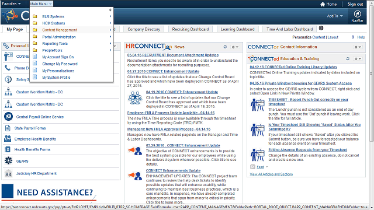Refresh the CONNECTed Education & Training pagelet
The image size is (374, 210).
click(348, 58)
